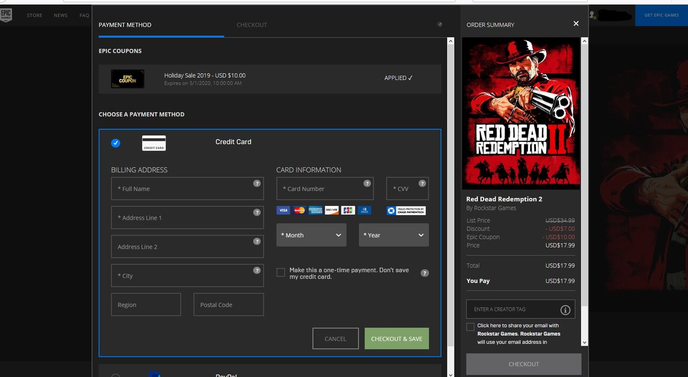
Task: Click the Visa card logo
Action: pos(283,210)
